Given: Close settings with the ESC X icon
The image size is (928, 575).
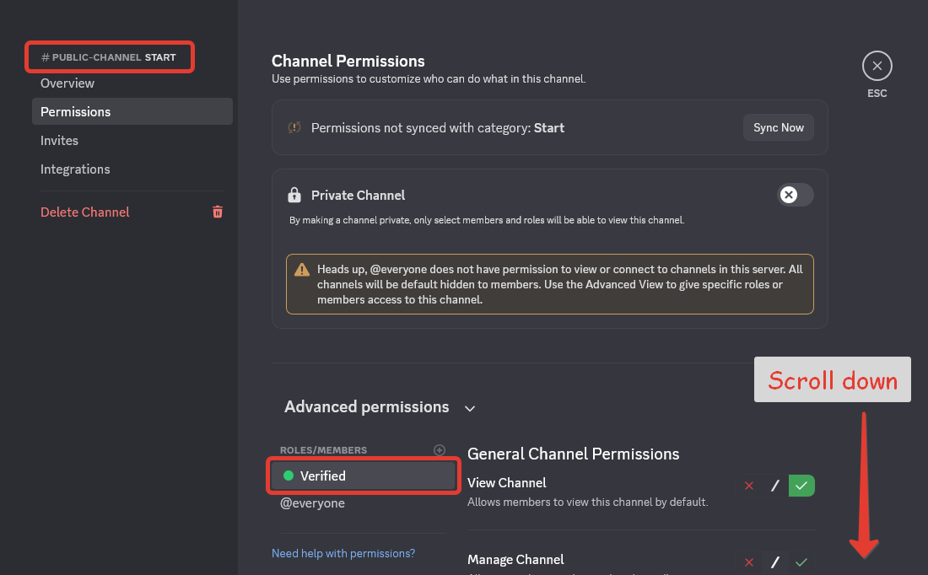Looking at the screenshot, I should tap(877, 66).
